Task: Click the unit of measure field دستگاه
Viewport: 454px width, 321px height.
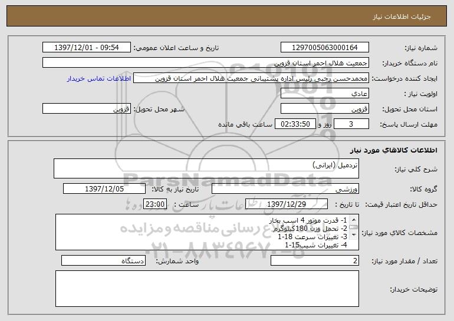Action: click(103, 260)
